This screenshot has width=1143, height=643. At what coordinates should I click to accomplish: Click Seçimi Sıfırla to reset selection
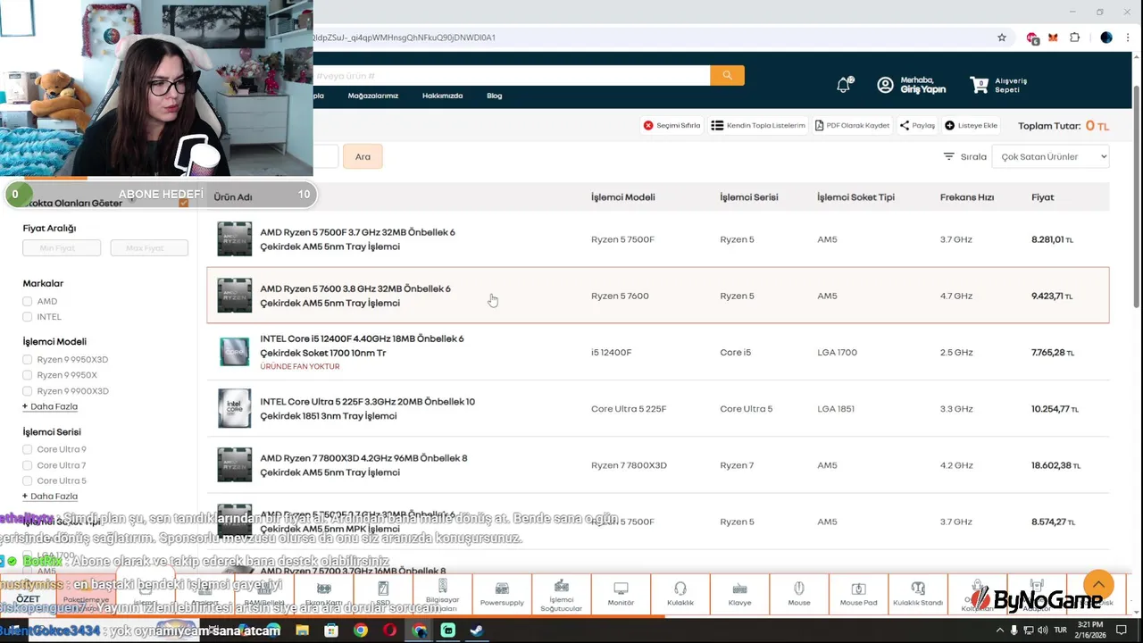point(672,125)
